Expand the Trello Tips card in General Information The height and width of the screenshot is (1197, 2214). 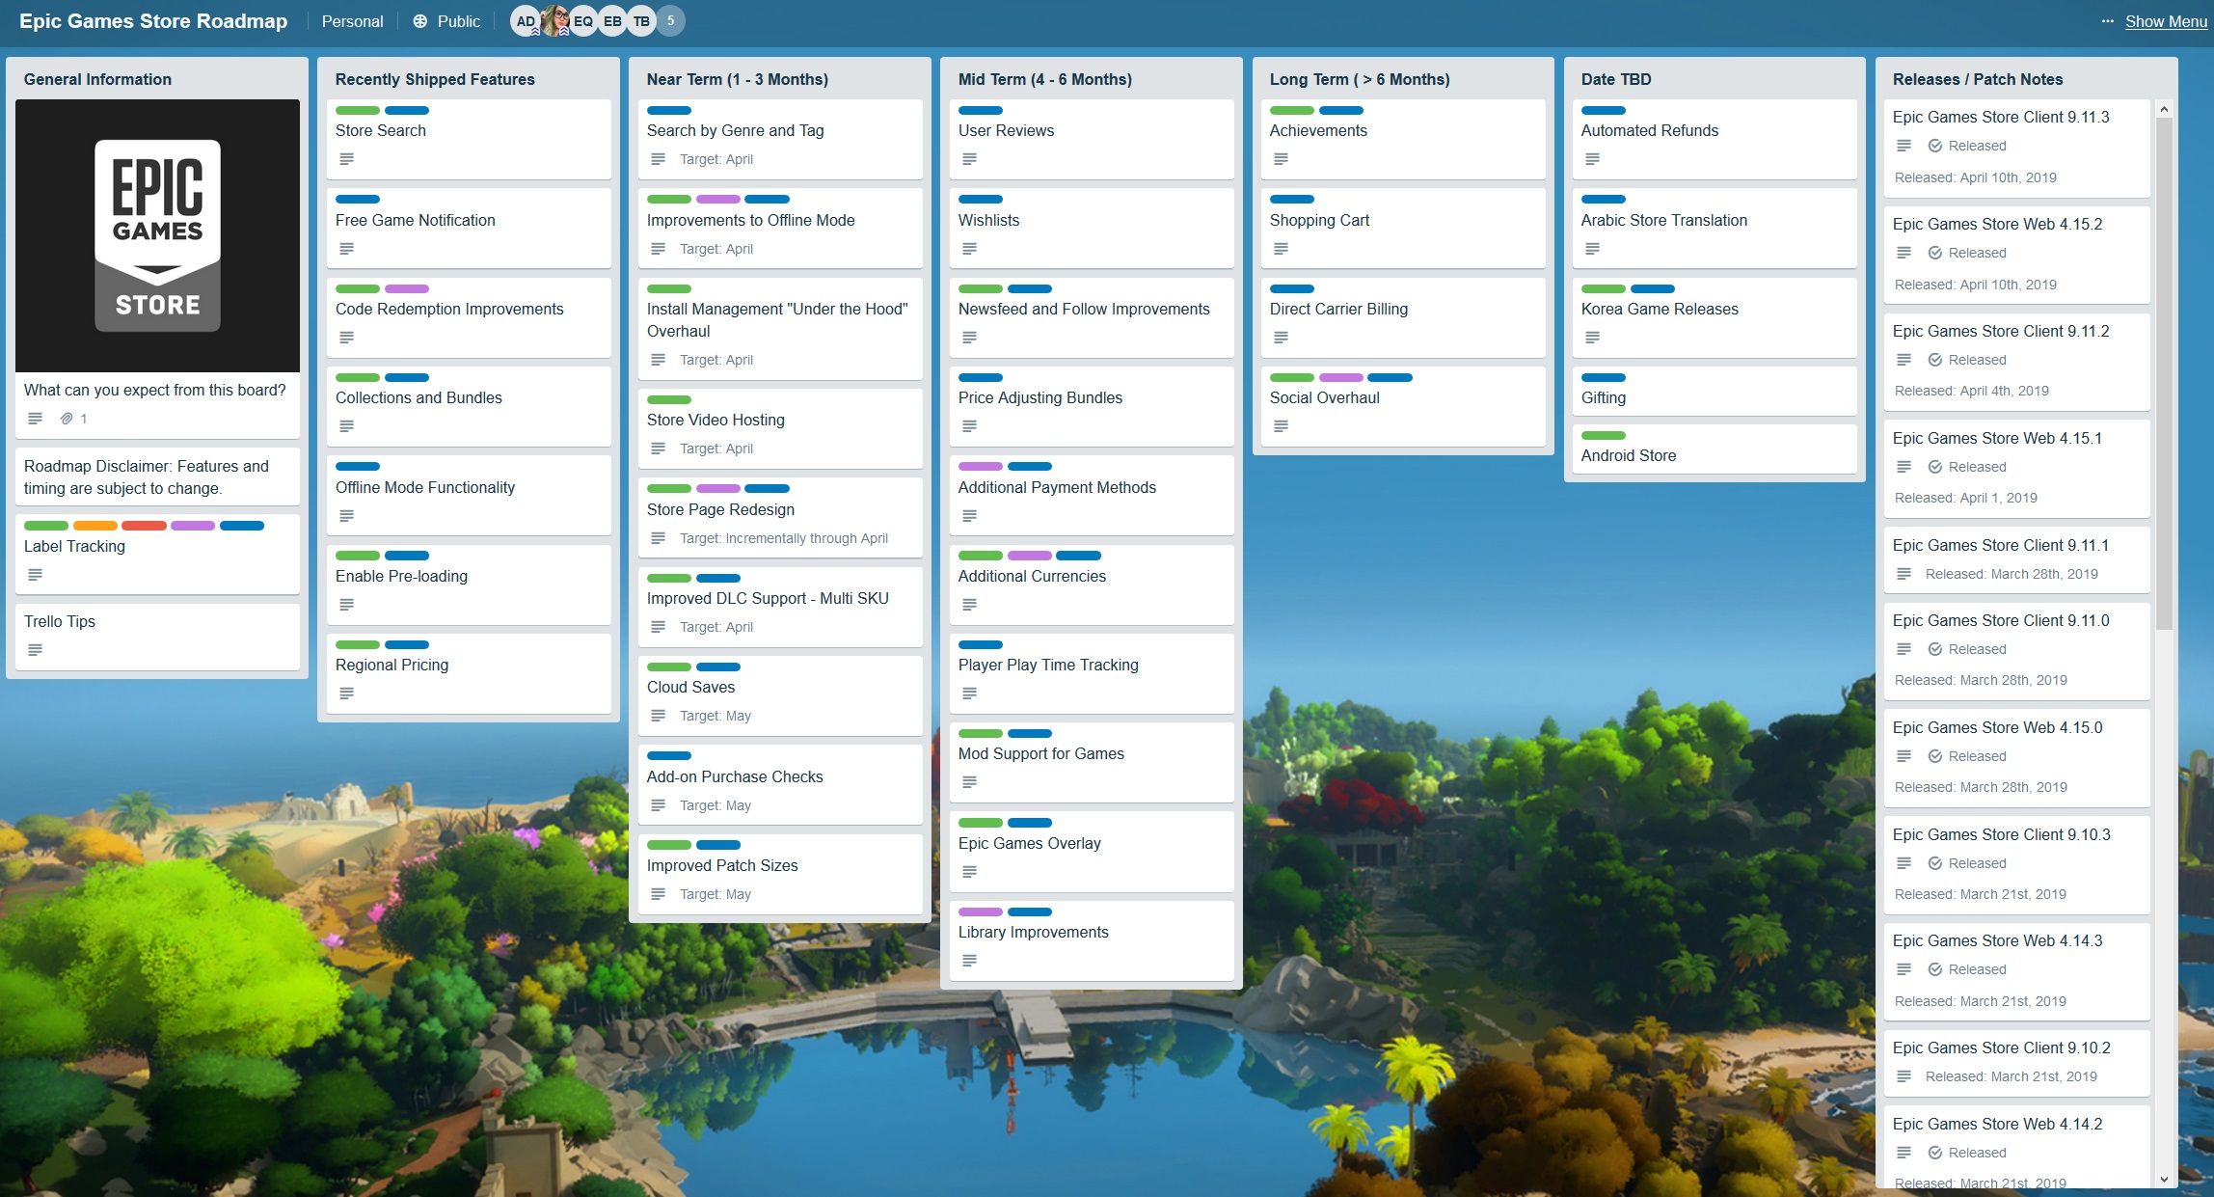pos(153,634)
